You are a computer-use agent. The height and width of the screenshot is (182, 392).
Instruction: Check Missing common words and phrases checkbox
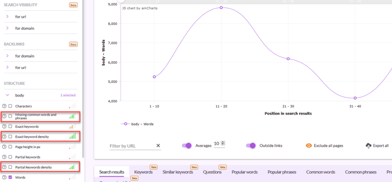tap(10, 116)
